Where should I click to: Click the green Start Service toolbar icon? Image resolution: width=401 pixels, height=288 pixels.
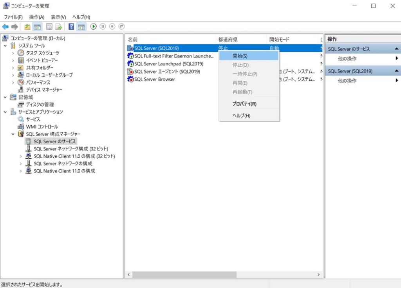pyautogui.click(x=93, y=26)
